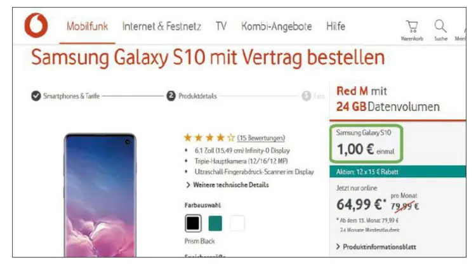The image size is (476, 267).
Task: Click the Vodafone logo icon
Action: [36, 25]
